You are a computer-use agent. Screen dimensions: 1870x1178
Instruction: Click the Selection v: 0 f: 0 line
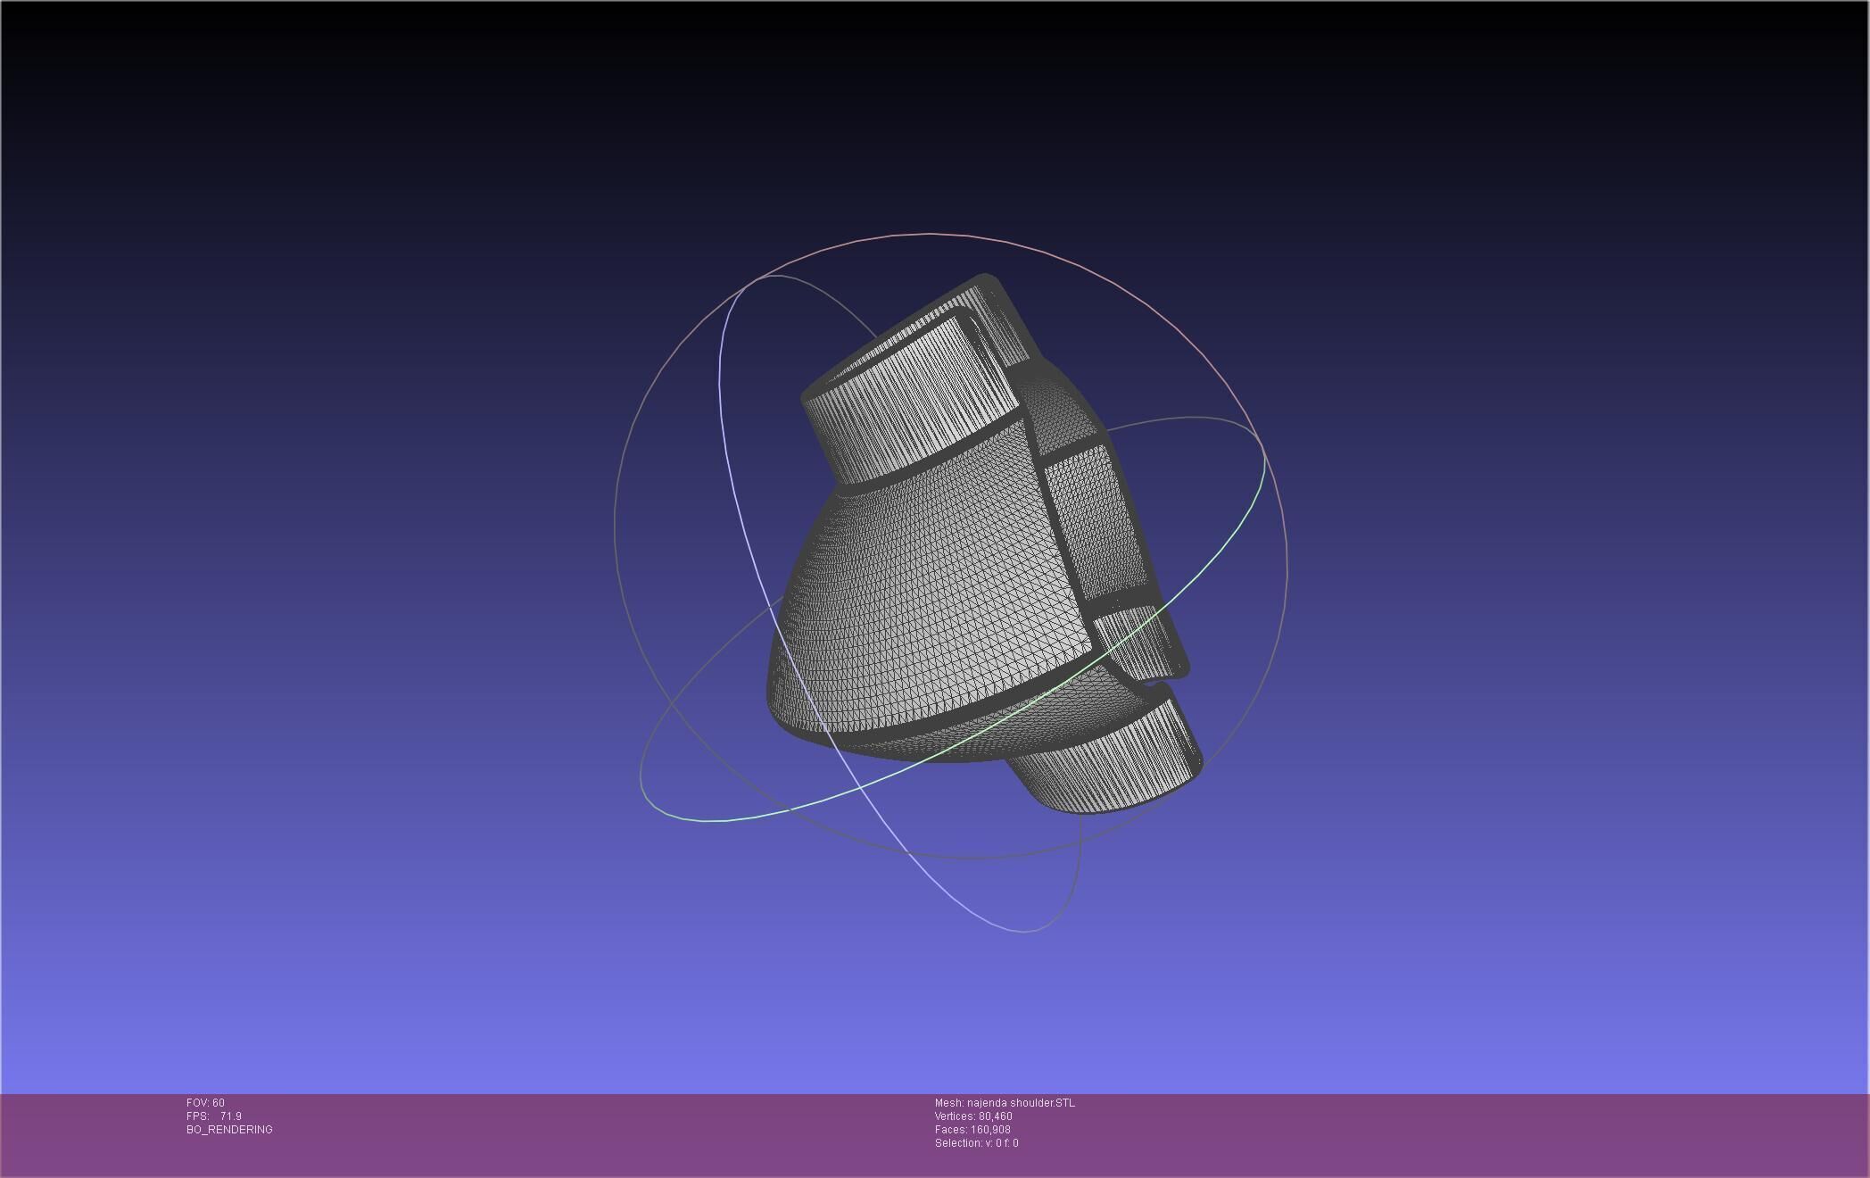(x=976, y=1143)
